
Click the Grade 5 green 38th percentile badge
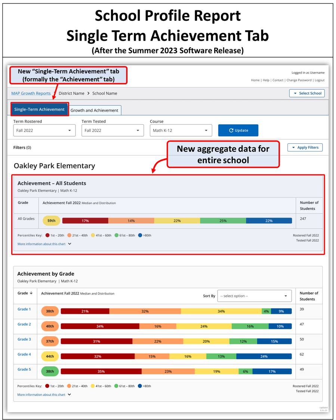click(50, 371)
